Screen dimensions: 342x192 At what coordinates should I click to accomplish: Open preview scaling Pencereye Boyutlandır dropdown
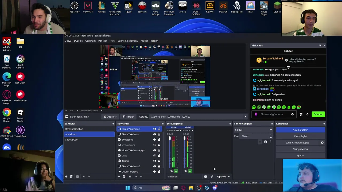(102, 110)
